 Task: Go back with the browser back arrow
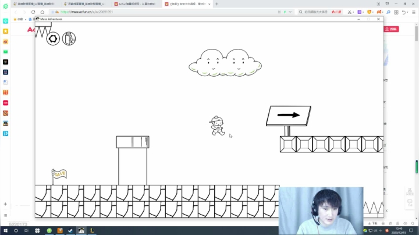coord(16,12)
